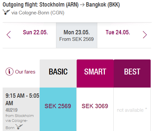This screenshot has height=131, width=152.
Task: Click the SMART fare column header
Action: (x=95, y=74)
